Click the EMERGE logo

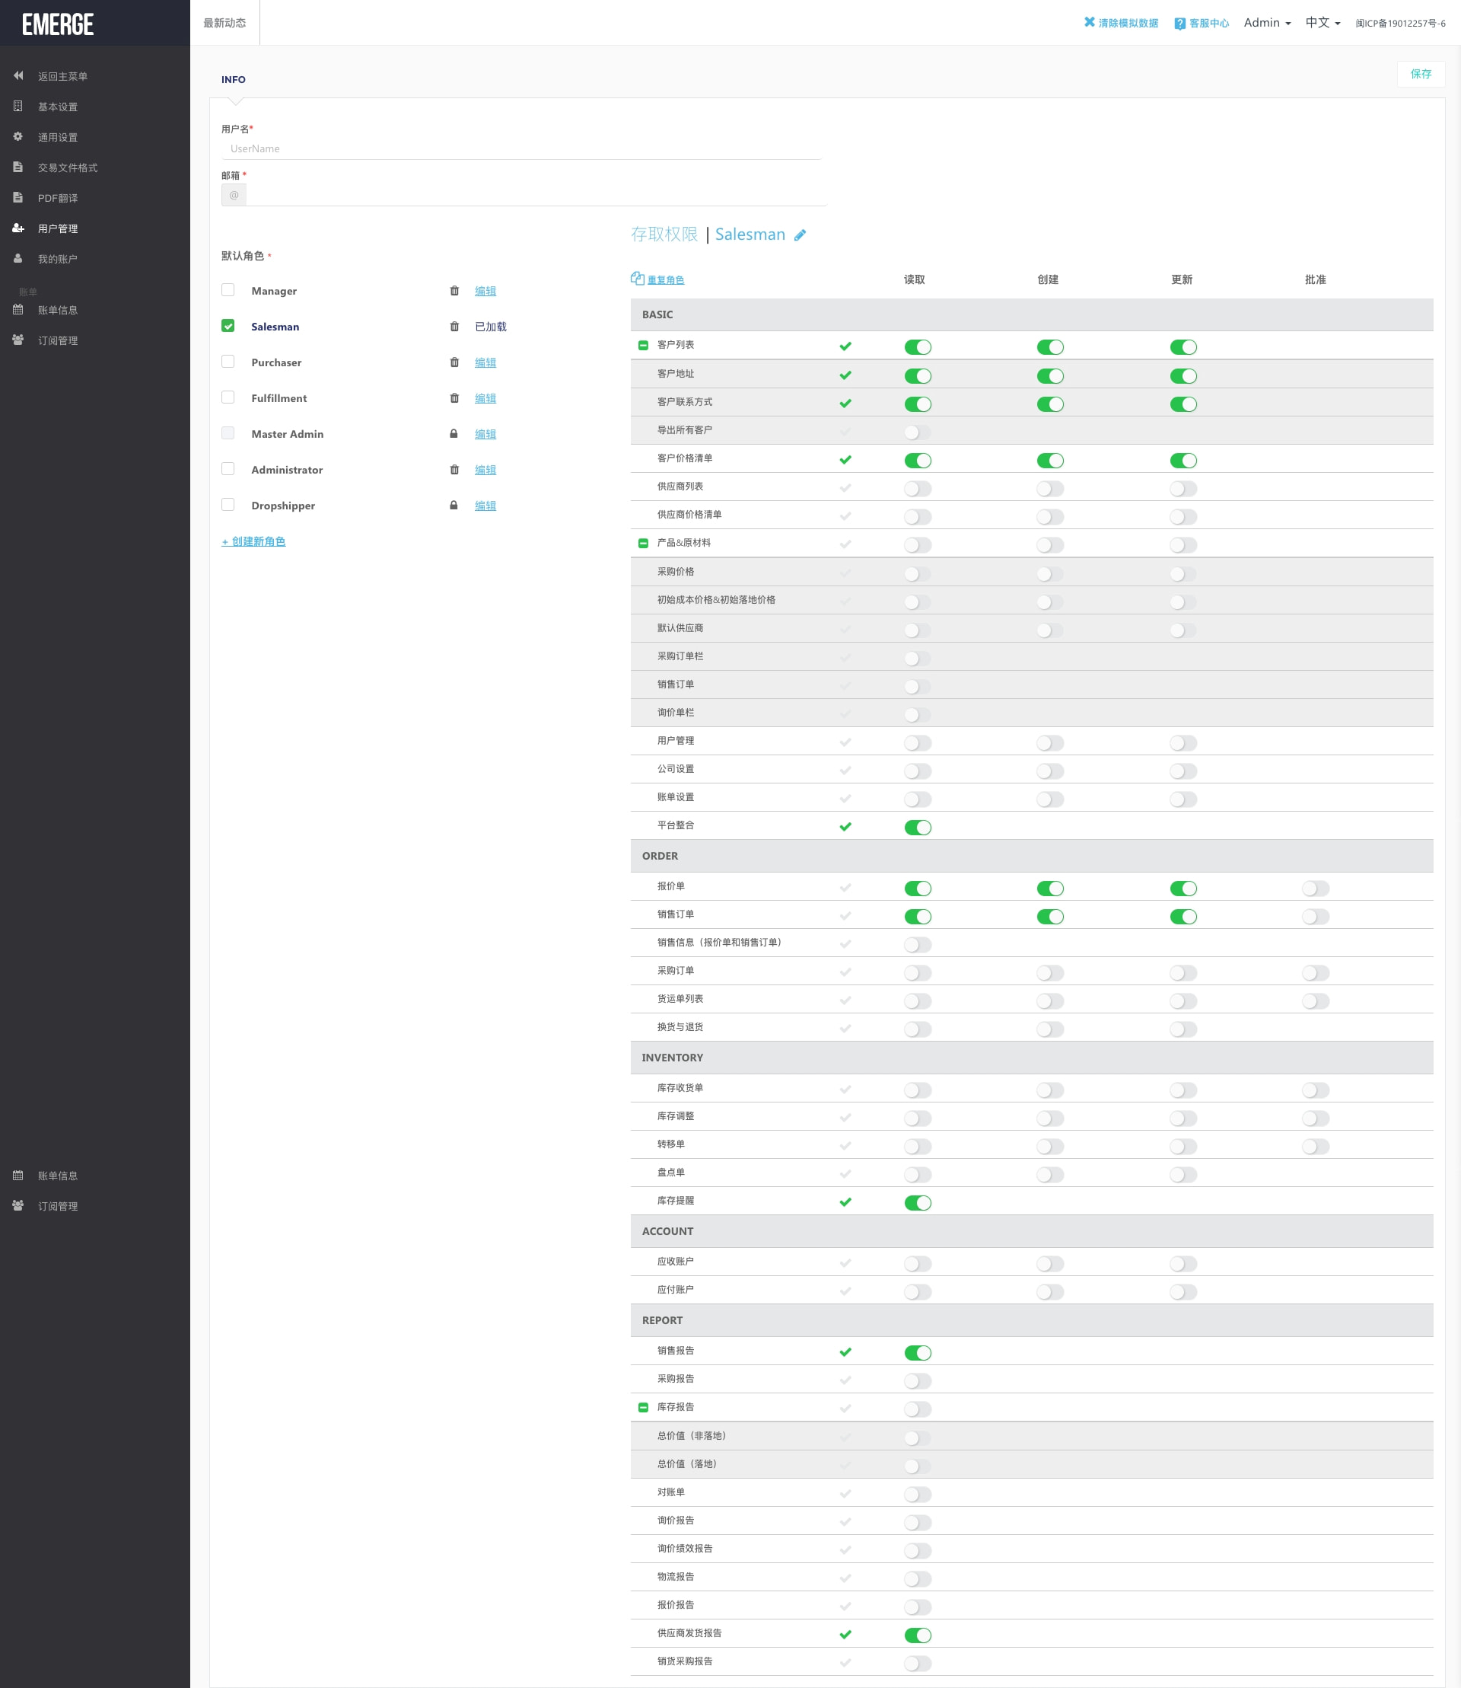tap(58, 24)
